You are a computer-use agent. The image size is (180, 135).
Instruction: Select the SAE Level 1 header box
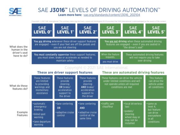tap(65, 30)
